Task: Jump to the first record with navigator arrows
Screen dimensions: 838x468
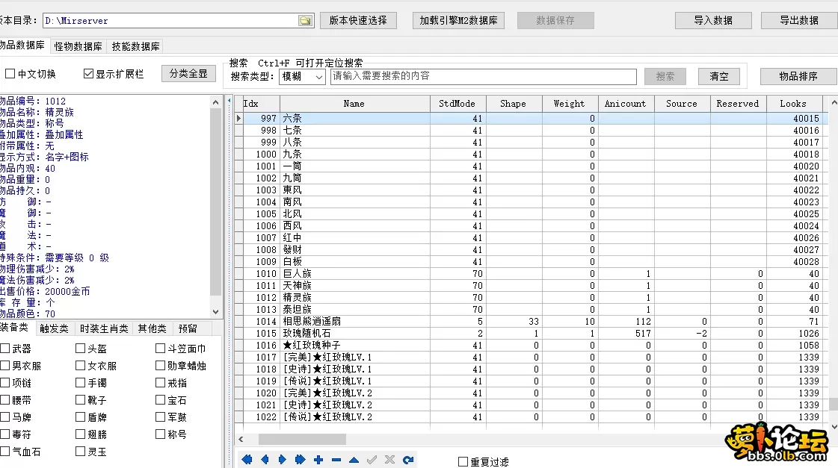Action: pyautogui.click(x=247, y=460)
